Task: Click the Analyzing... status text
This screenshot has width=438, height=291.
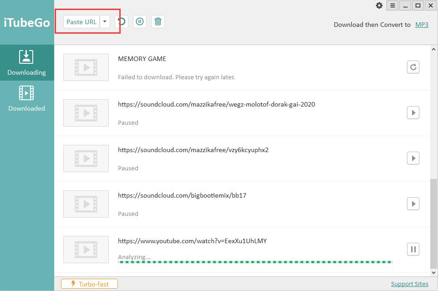Action: click(x=134, y=257)
